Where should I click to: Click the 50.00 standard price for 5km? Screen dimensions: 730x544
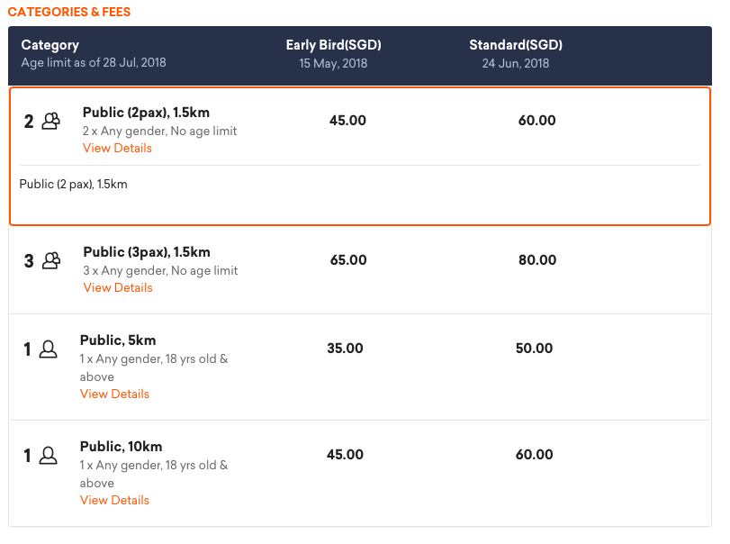[x=534, y=349]
